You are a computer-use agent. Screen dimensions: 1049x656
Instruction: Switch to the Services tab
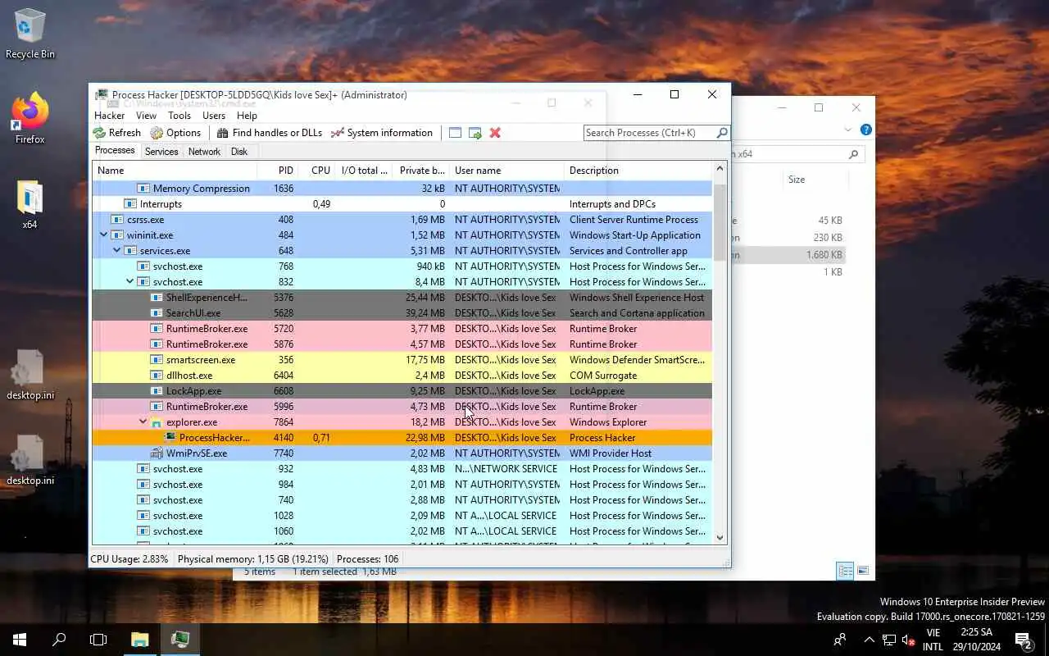pyautogui.click(x=161, y=152)
